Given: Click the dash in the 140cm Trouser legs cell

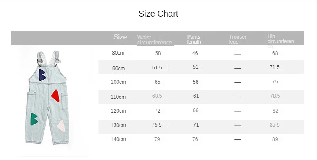Looking at the screenshot, I should pos(238,140).
